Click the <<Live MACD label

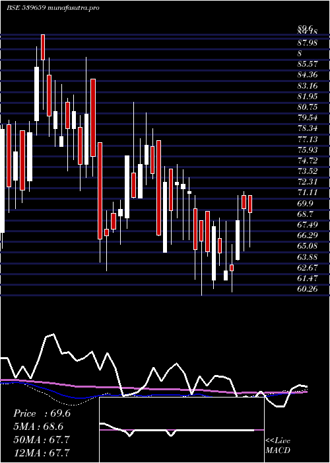[278, 446]
